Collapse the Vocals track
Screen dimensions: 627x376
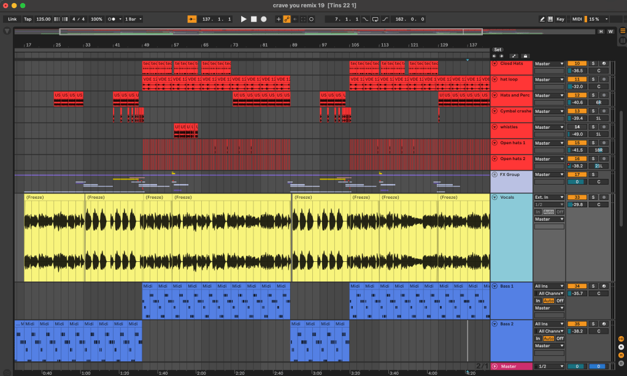point(495,198)
